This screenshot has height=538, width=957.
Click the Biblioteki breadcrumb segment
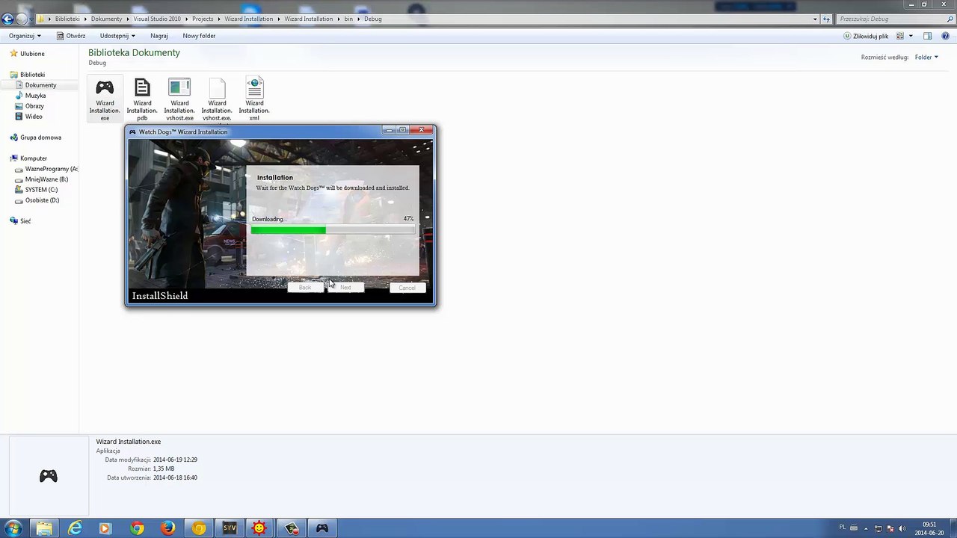click(67, 19)
